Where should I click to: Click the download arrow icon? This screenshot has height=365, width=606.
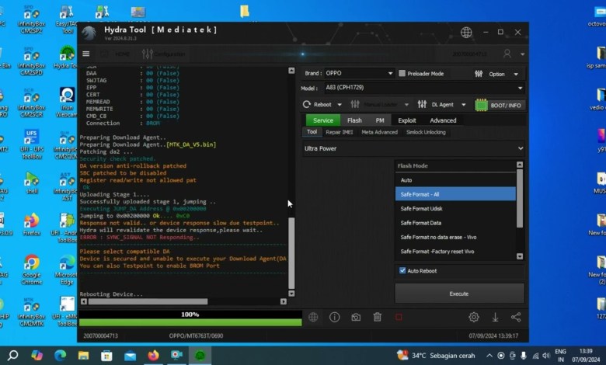click(x=495, y=317)
